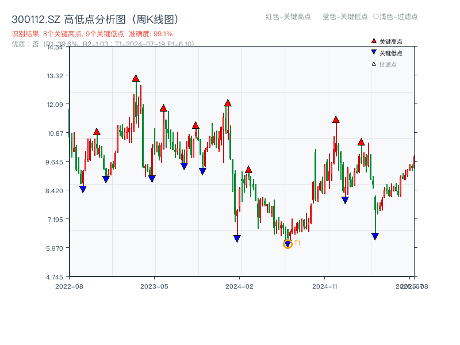
Task: Select the orange circled T1 low marker
Action: [x=287, y=244]
